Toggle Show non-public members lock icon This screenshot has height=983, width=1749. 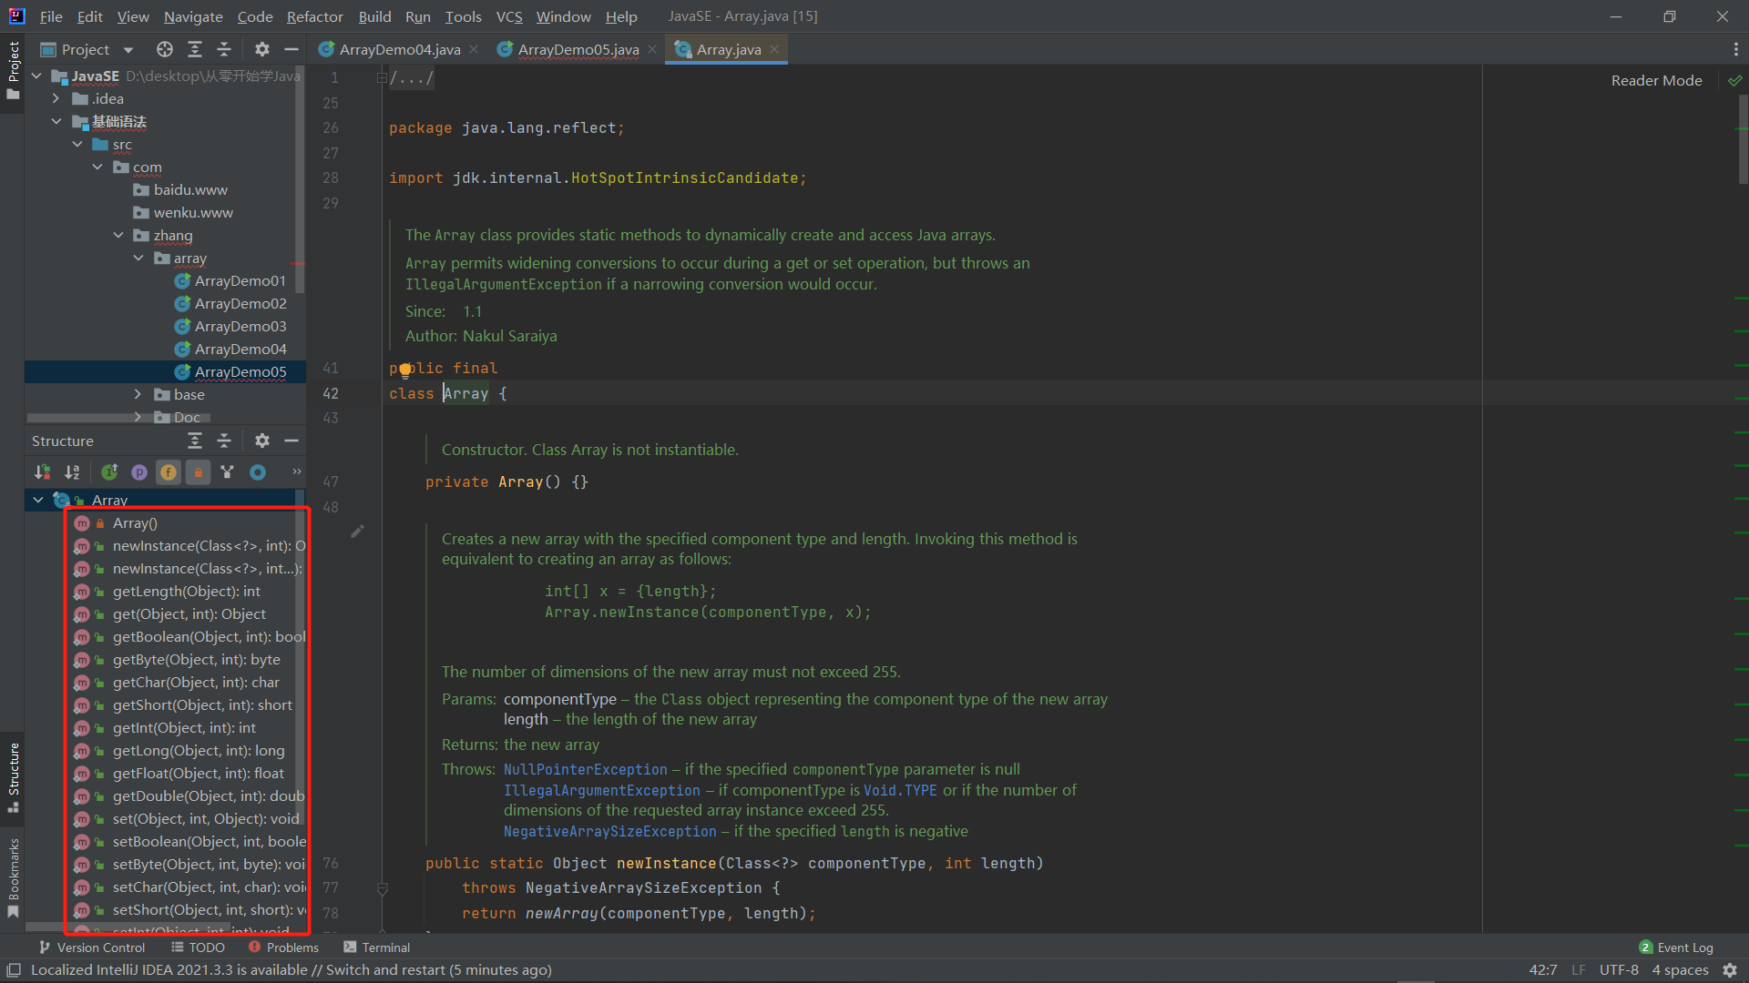[x=198, y=471]
